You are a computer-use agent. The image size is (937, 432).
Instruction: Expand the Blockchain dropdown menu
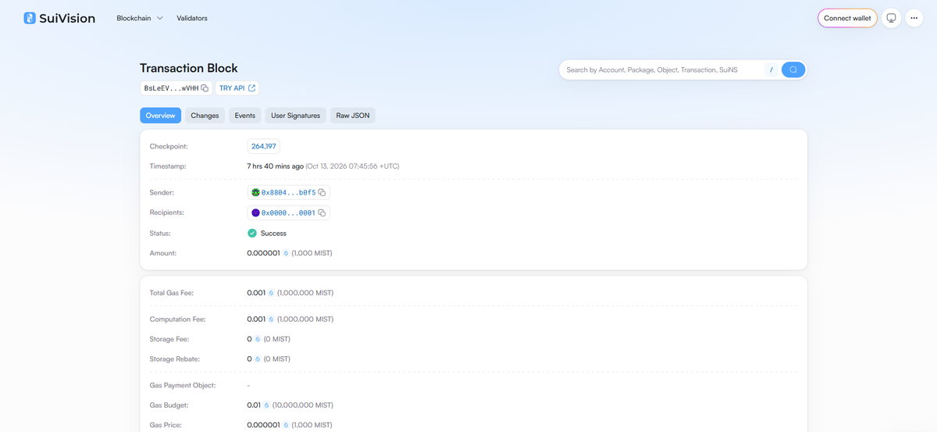pos(140,18)
